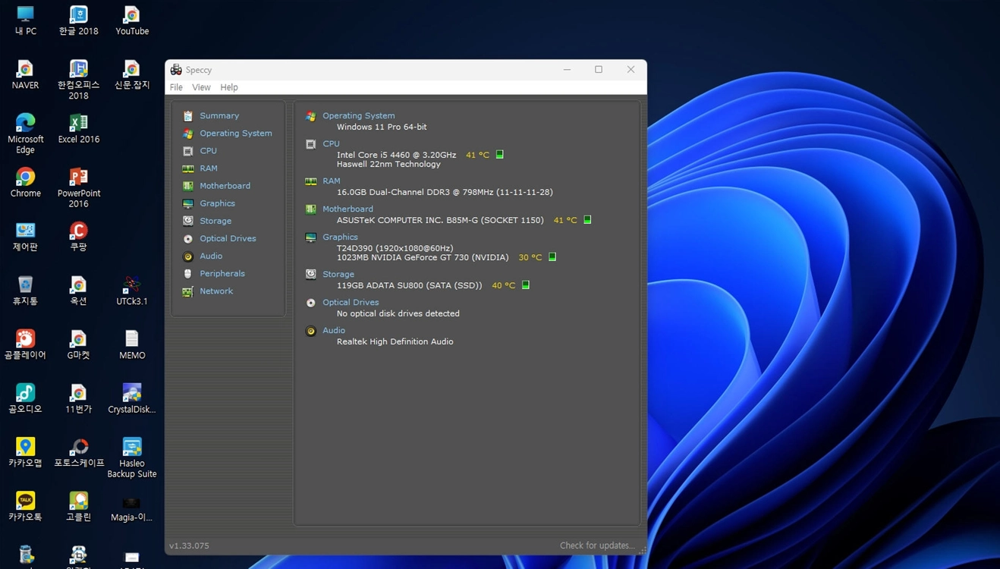Viewport: 1000px width, 569px height.
Task: Open the Graphics heading link in summary
Action: 340,237
